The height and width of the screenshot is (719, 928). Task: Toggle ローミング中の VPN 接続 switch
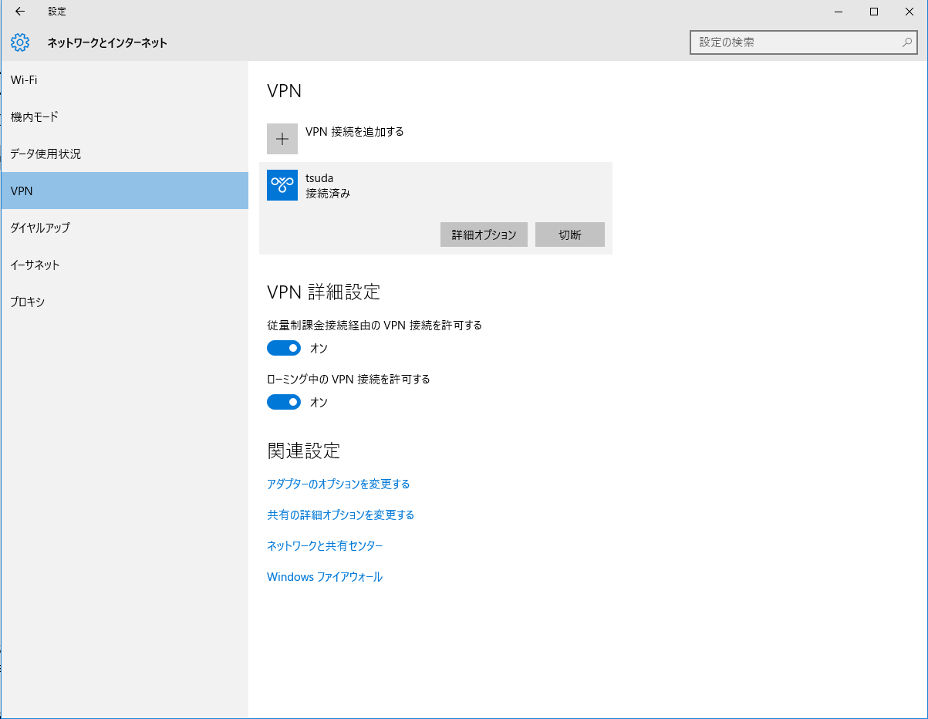(x=284, y=402)
